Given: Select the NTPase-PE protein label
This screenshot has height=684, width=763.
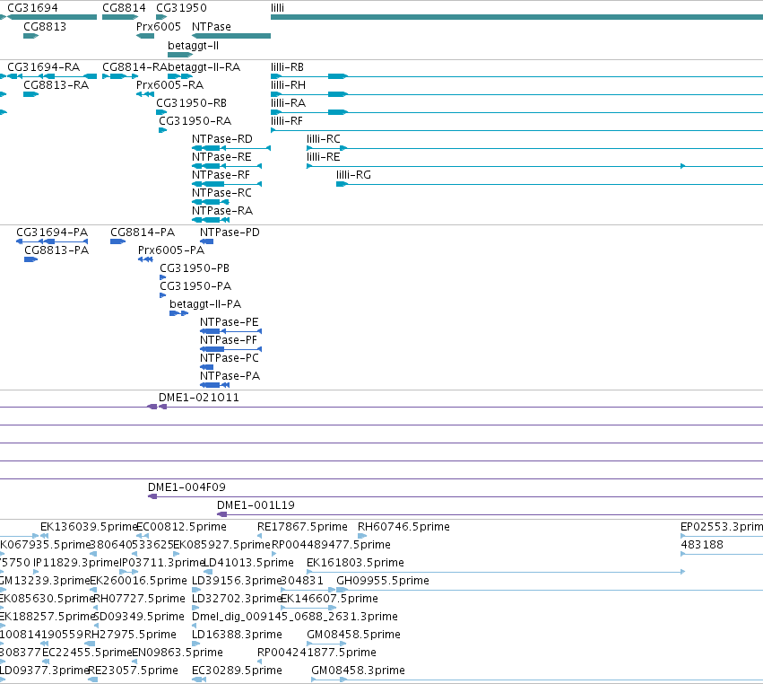Looking at the screenshot, I should (x=230, y=322).
